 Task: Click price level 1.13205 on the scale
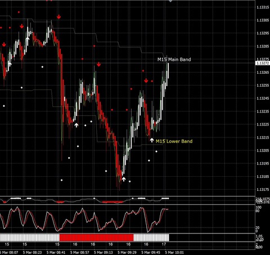[263, 150]
